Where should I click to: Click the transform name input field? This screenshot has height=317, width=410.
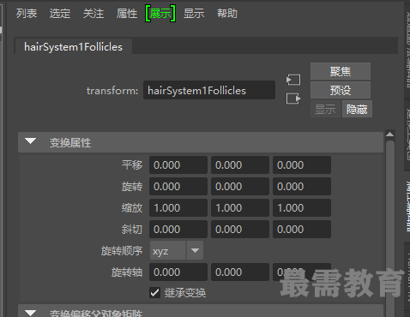click(x=209, y=90)
